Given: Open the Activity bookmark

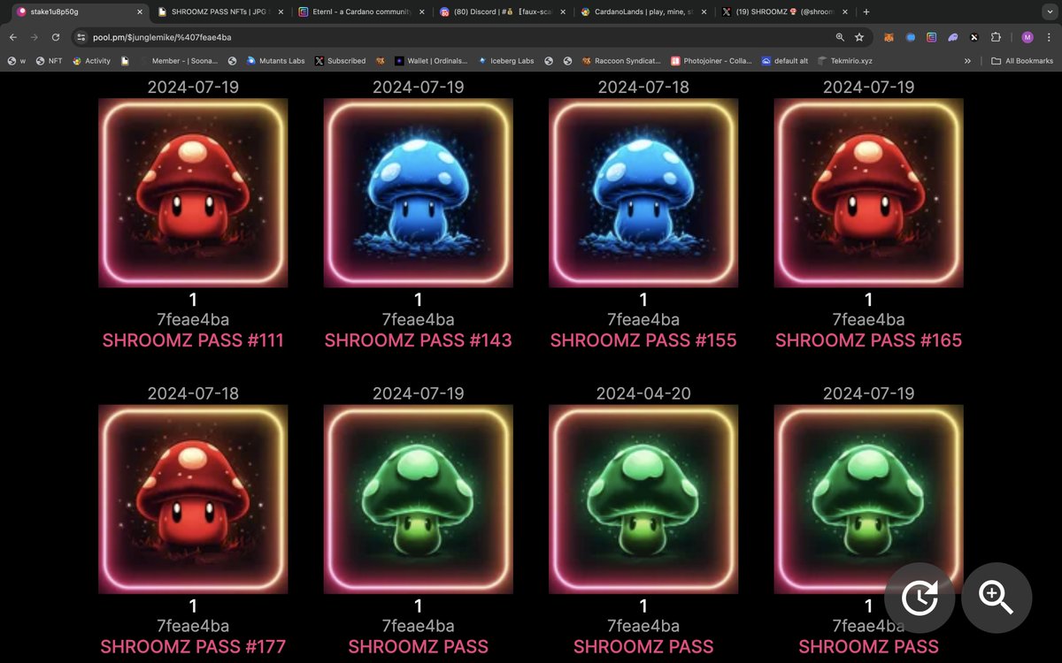Looking at the screenshot, I should [x=91, y=61].
